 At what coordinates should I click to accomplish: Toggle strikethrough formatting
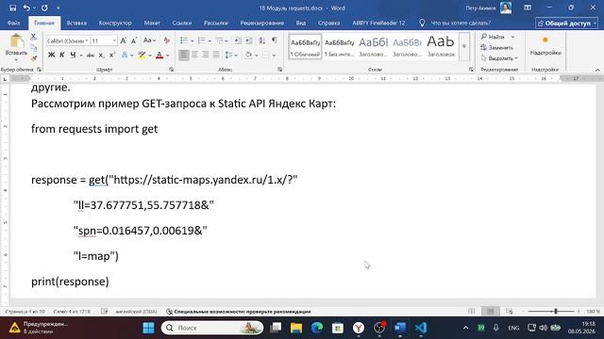91,56
